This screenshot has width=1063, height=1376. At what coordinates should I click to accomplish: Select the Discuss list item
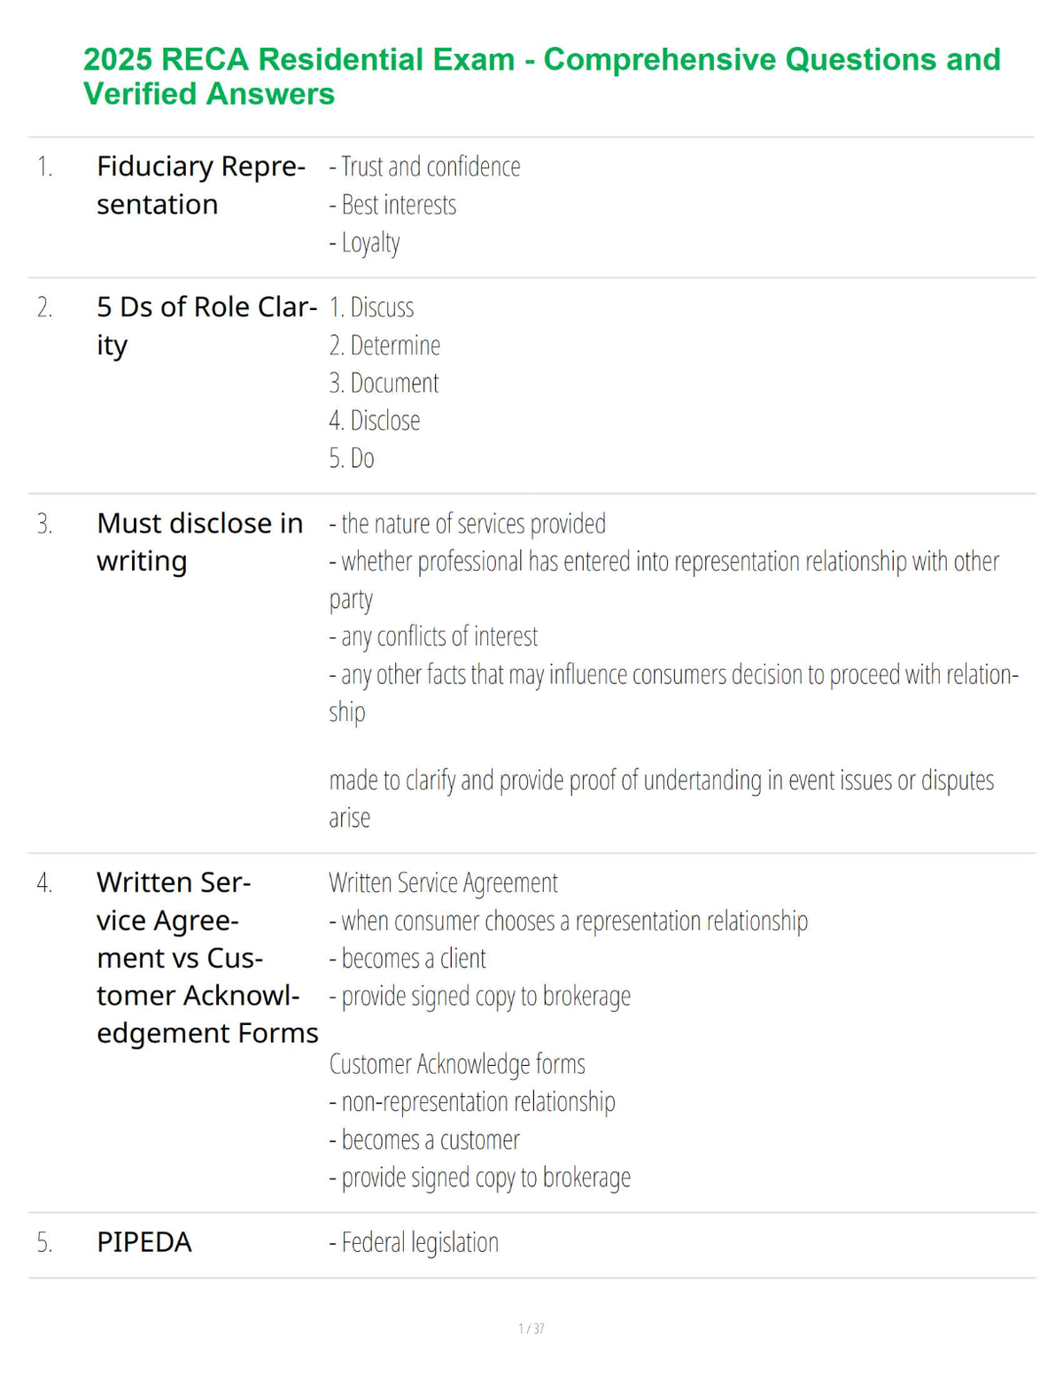tap(371, 307)
